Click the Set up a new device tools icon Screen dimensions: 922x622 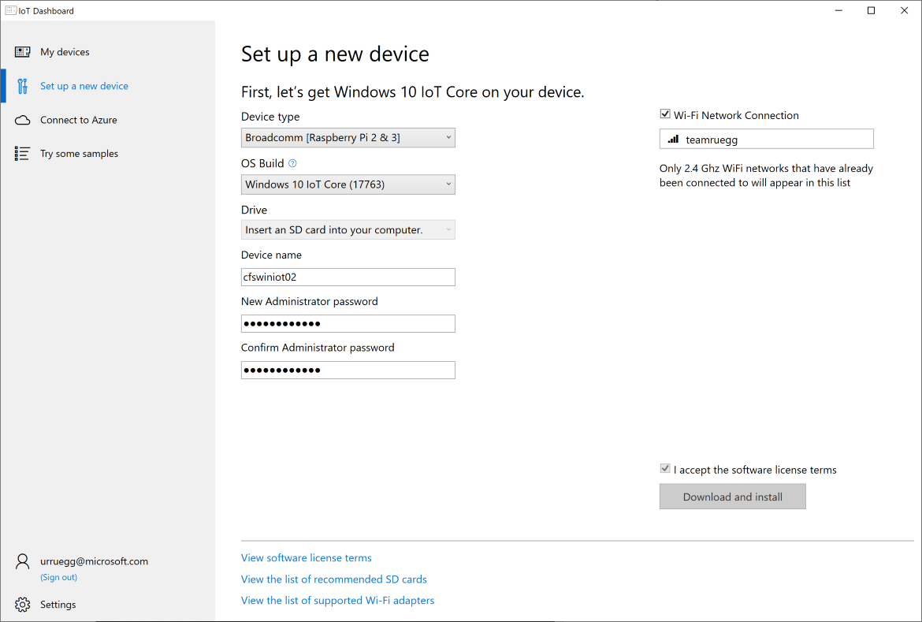point(22,86)
